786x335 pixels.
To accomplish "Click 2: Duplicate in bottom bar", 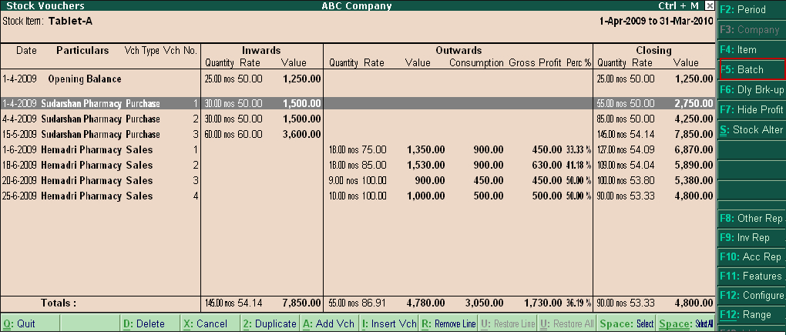I will 270,323.
